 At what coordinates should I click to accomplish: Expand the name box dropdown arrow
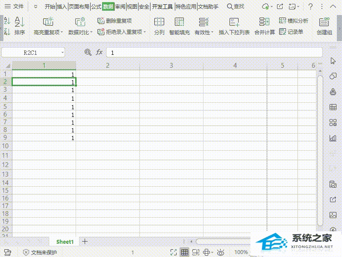pos(62,53)
